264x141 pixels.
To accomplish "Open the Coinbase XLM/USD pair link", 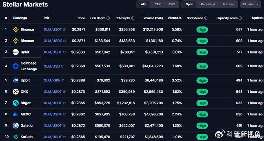I will (52, 66).
